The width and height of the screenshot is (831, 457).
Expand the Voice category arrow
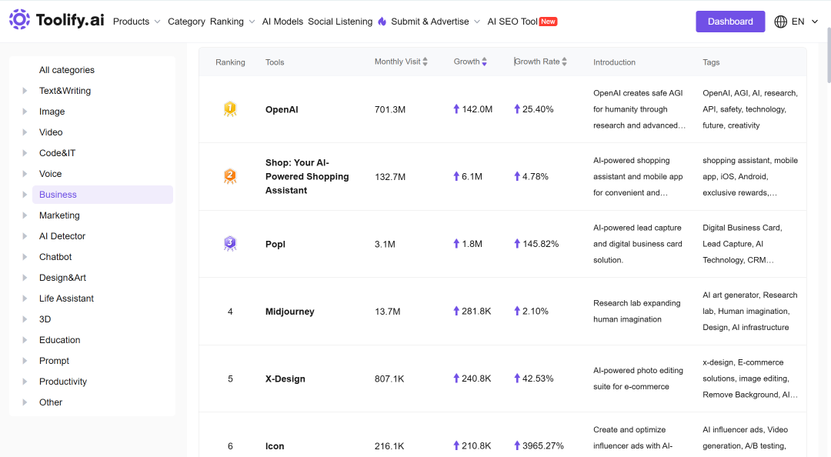[25, 174]
